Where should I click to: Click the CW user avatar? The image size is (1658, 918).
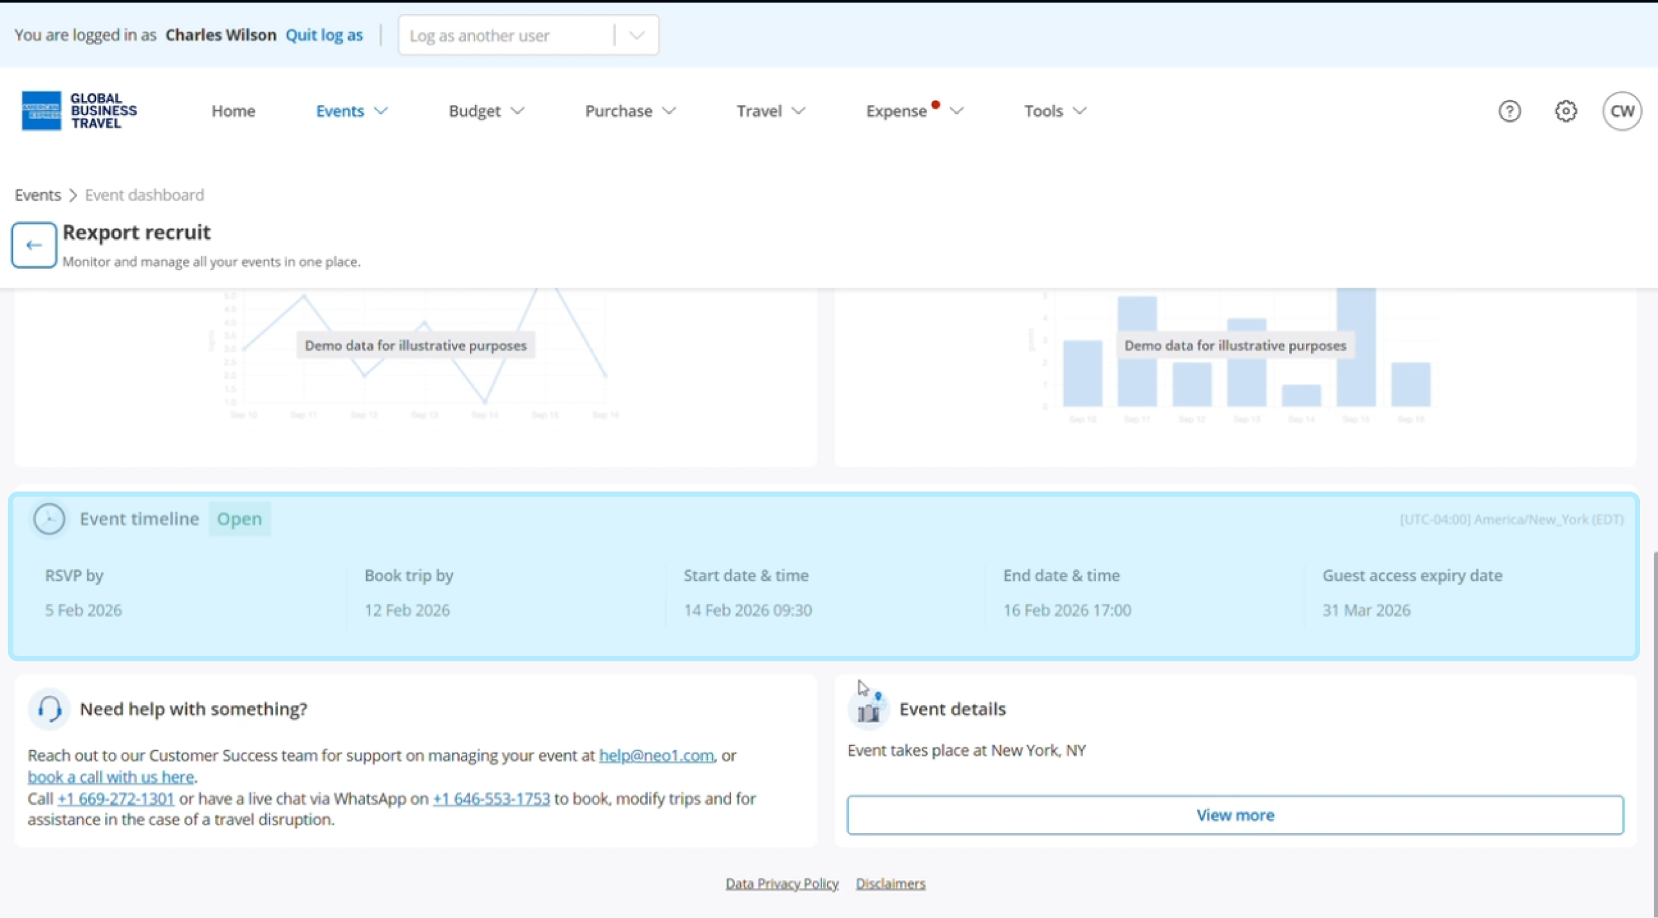pos(1621,111)
